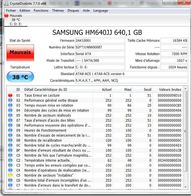Select the Nombre de recalibration row text
The height and width of the screenshot is (196, 191).
(43, 140)
